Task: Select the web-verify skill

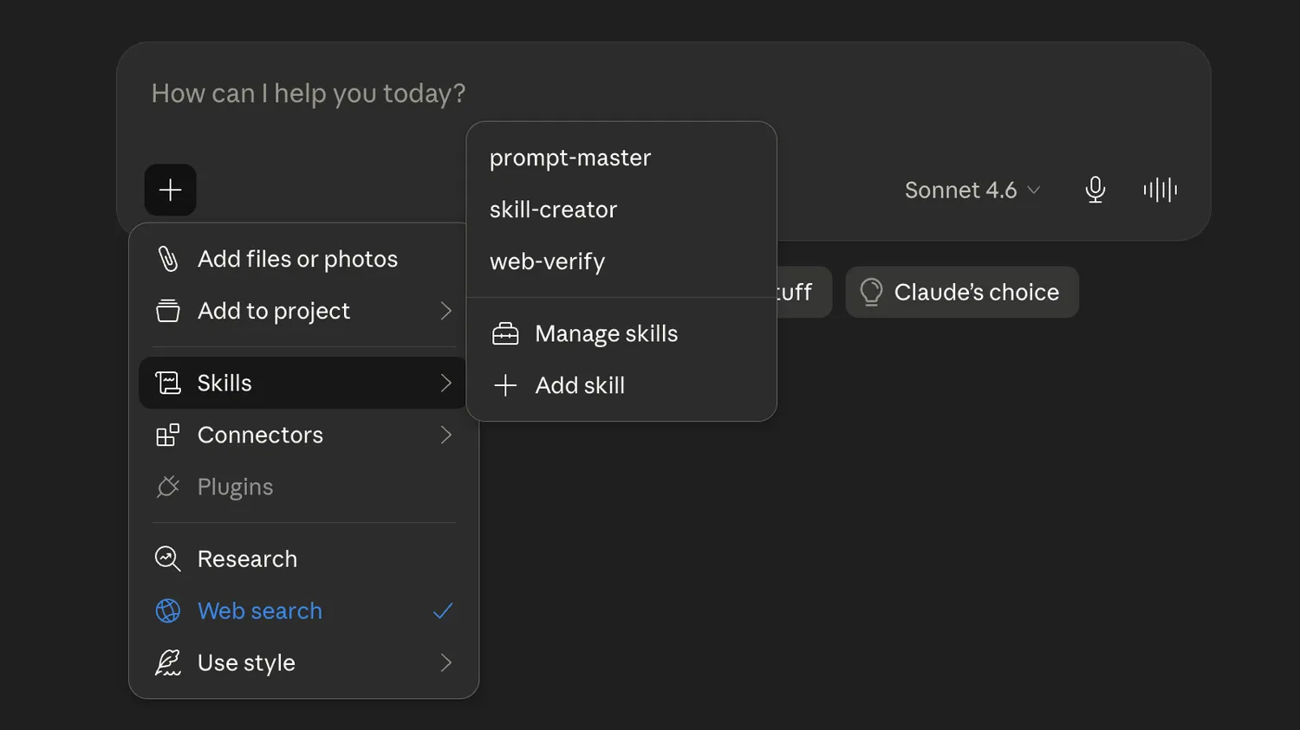Action: coord(621,262)
